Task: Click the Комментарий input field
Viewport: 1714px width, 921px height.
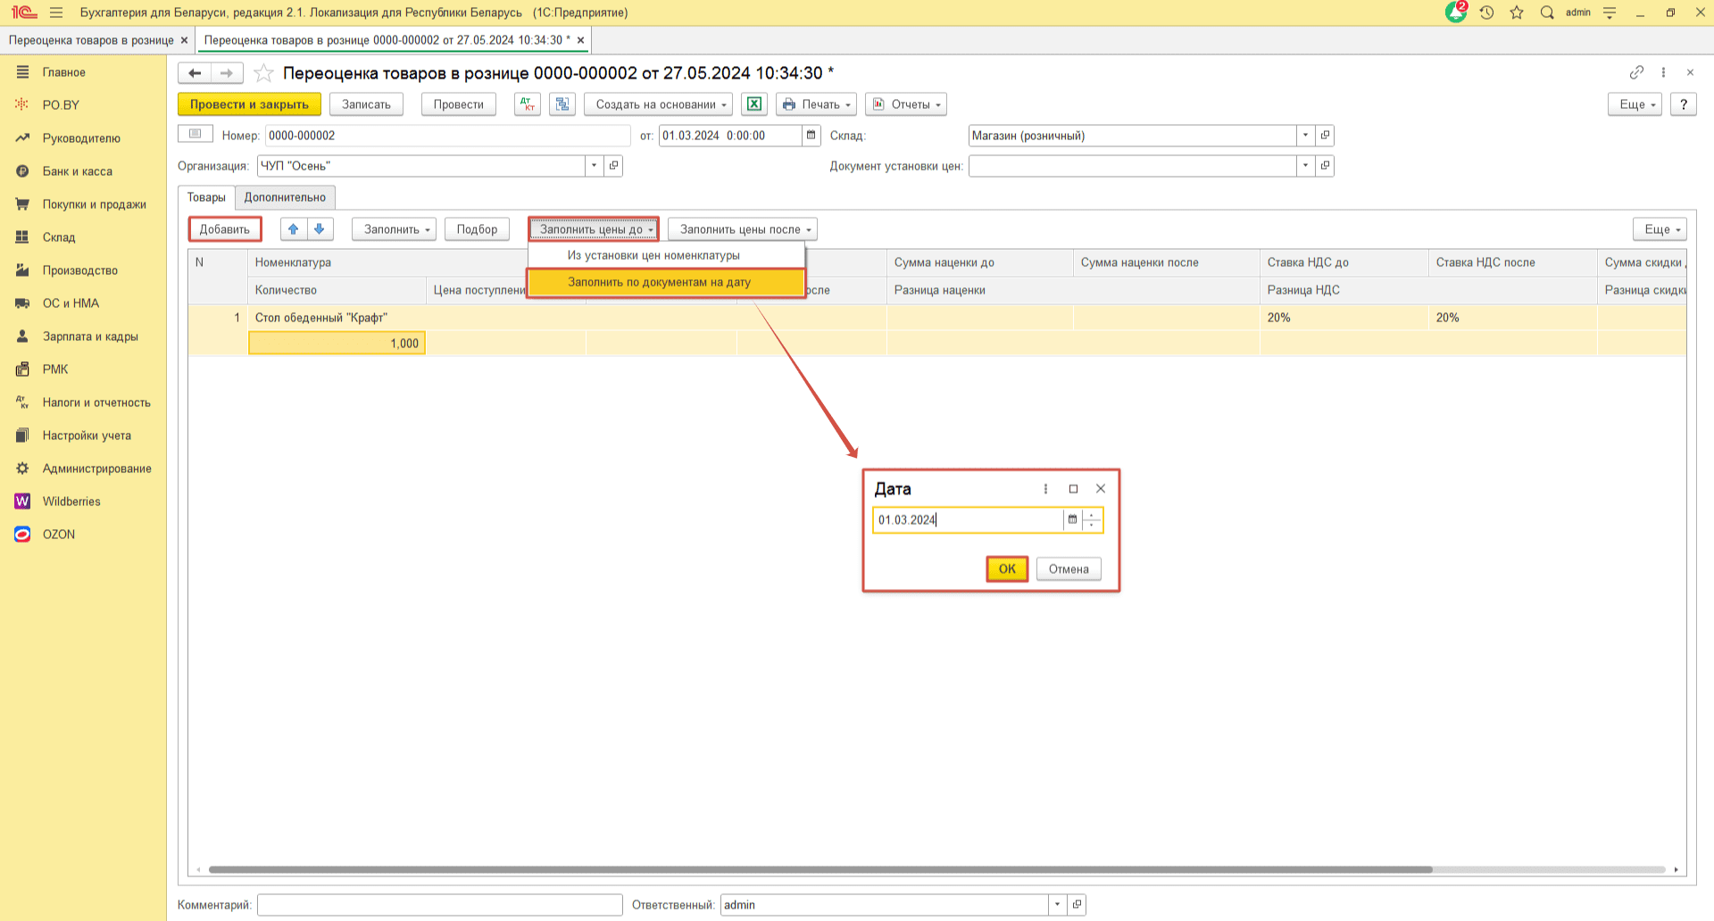Action: 439,905
